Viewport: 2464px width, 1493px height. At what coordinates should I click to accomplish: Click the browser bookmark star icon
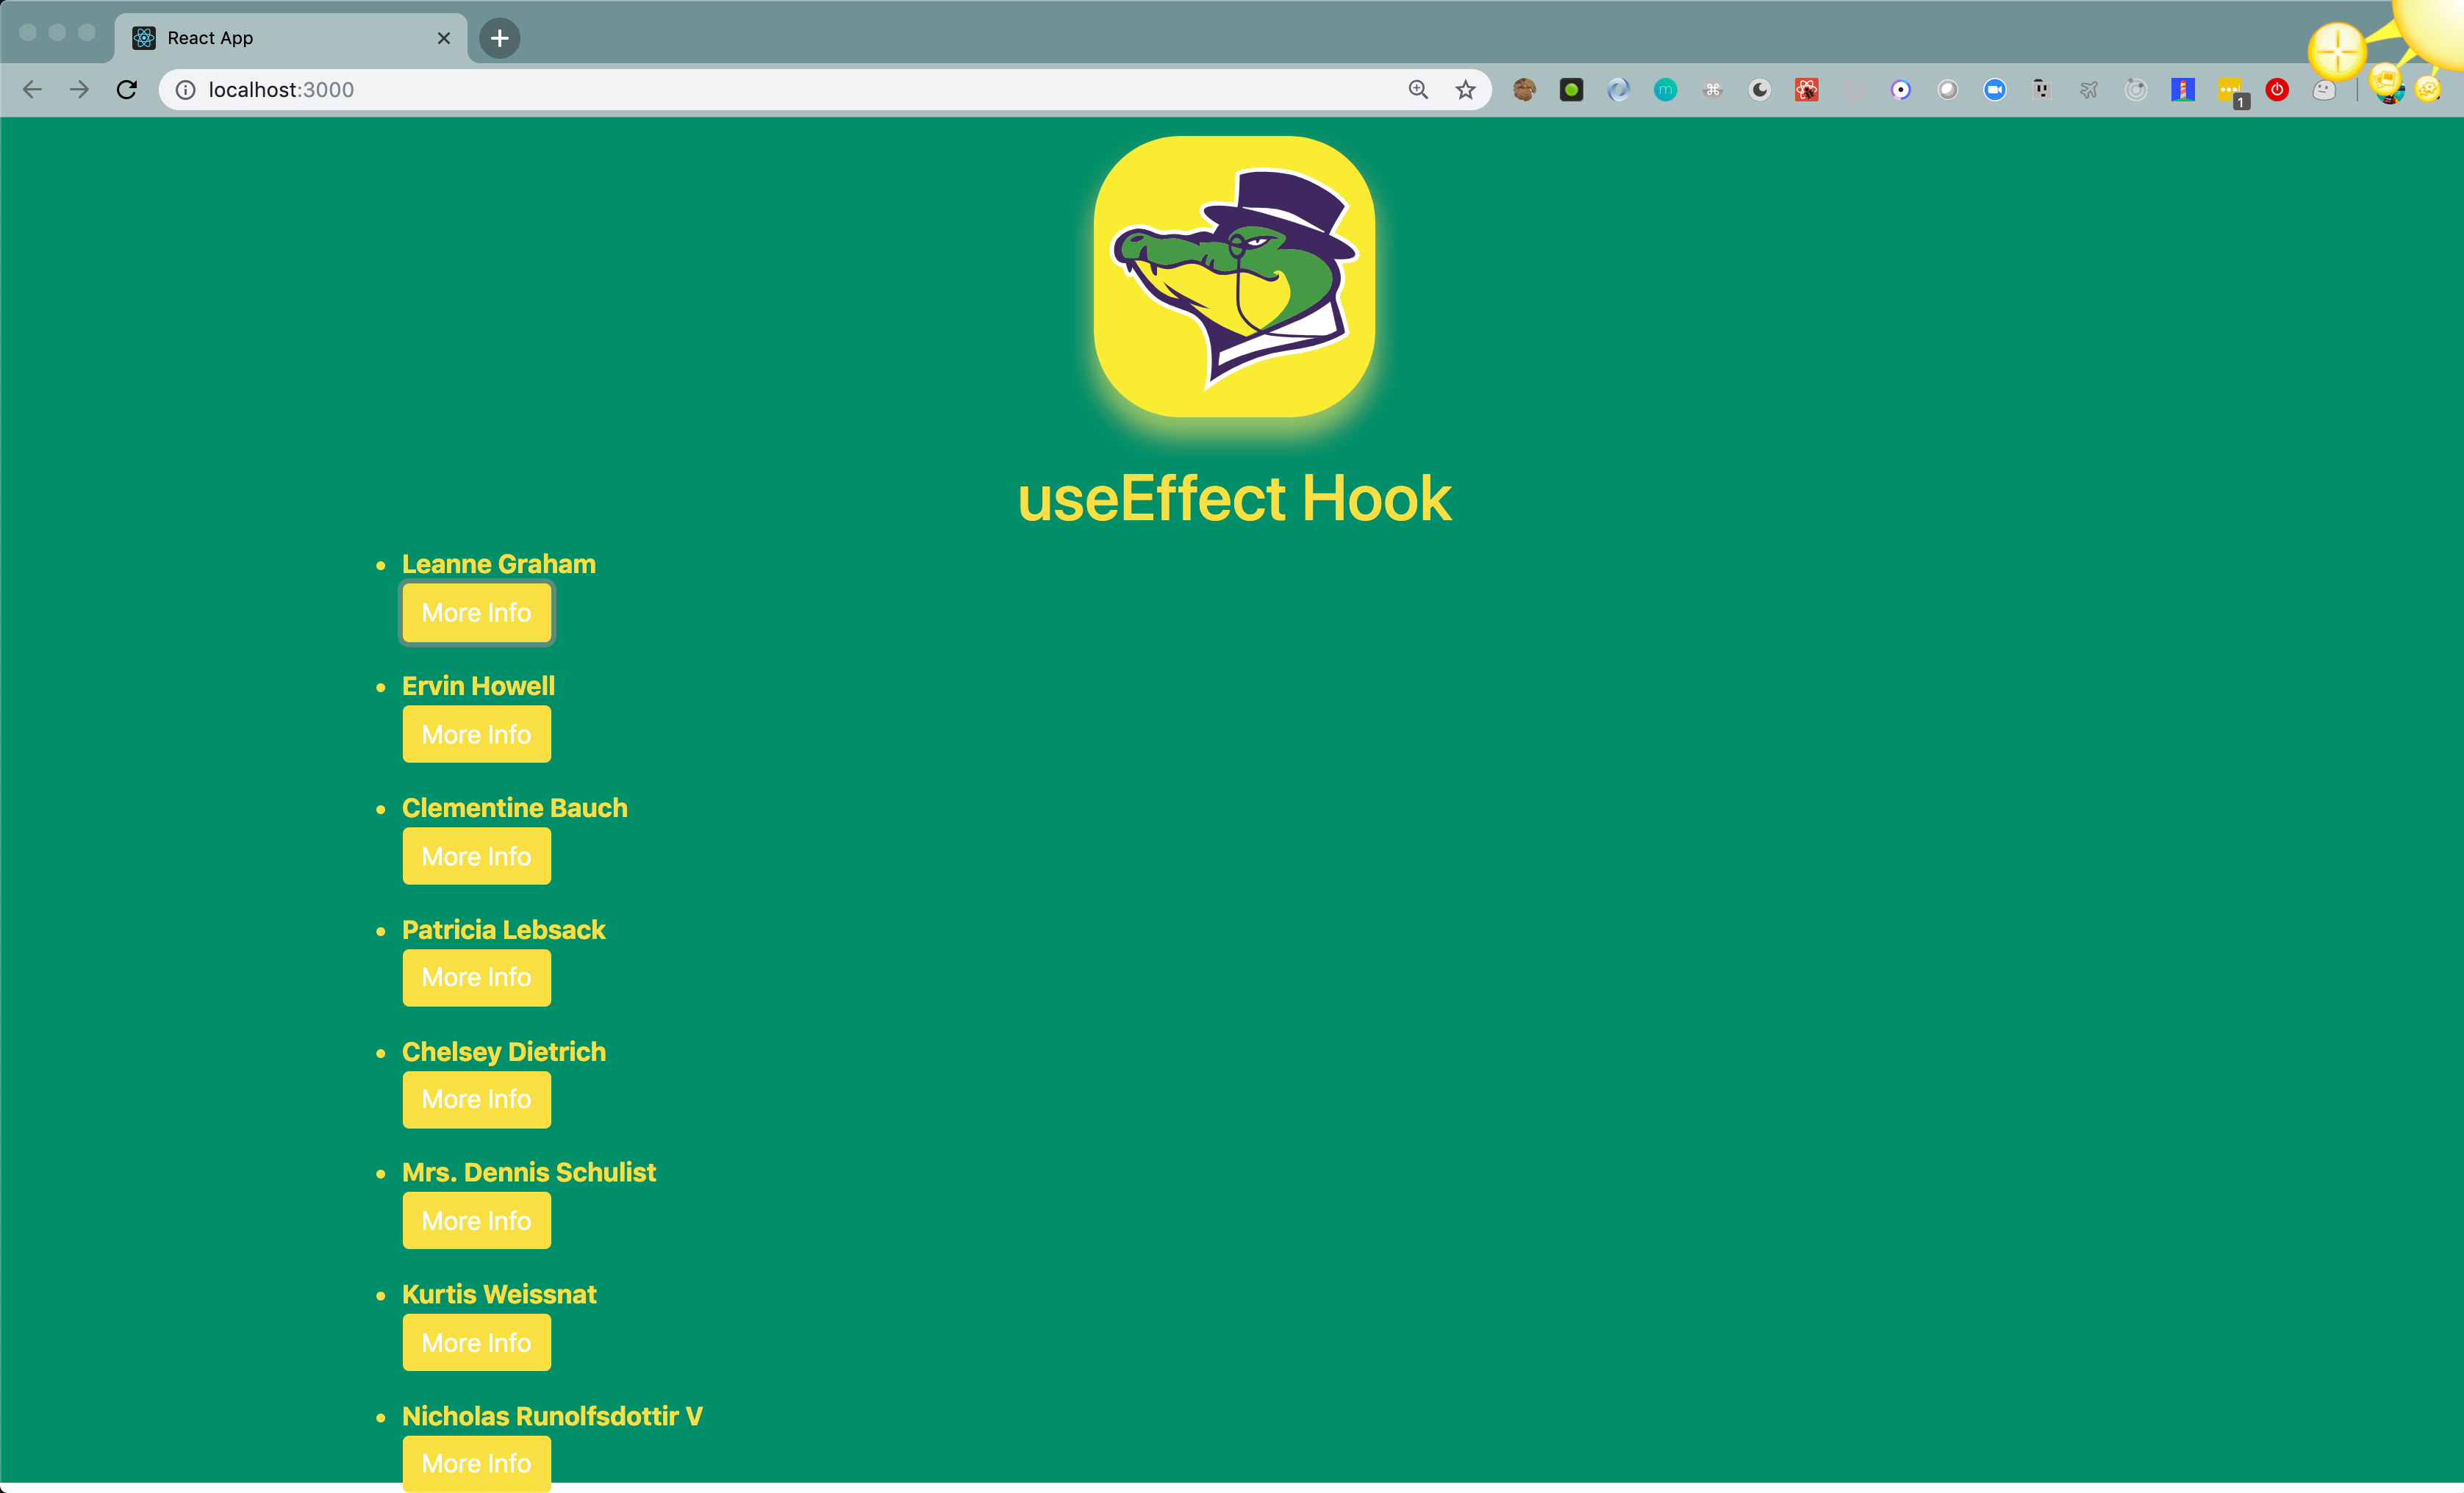(1464, 88)
